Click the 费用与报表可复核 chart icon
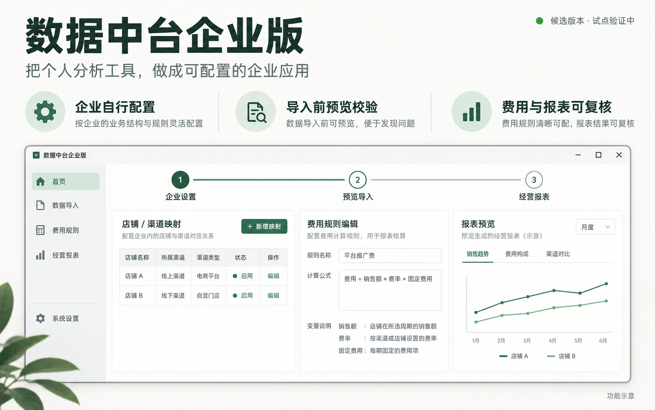 point(472,112)
